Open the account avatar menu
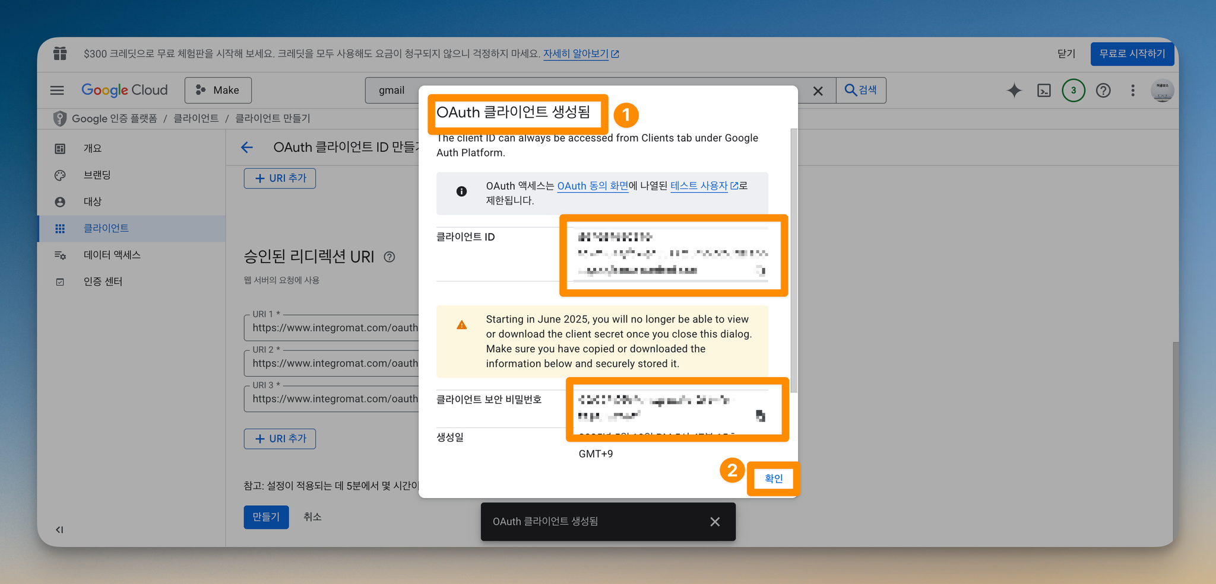 coord(1162,90)
